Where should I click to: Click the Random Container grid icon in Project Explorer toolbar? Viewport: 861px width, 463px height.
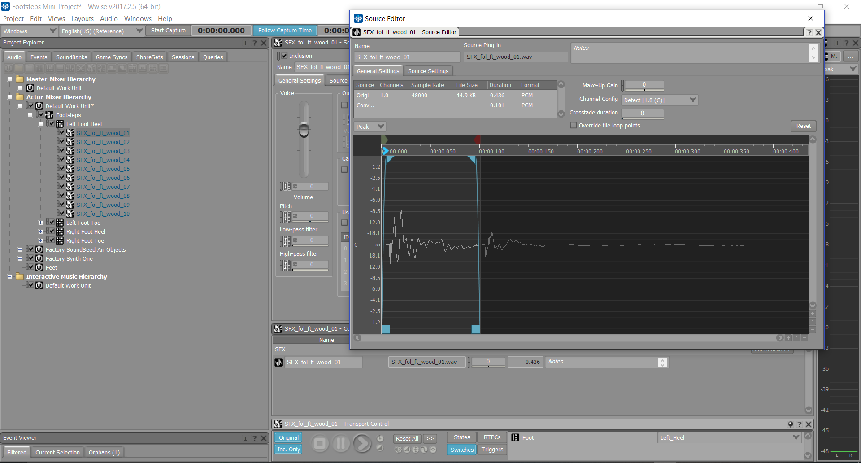click(x=50, y=68)
